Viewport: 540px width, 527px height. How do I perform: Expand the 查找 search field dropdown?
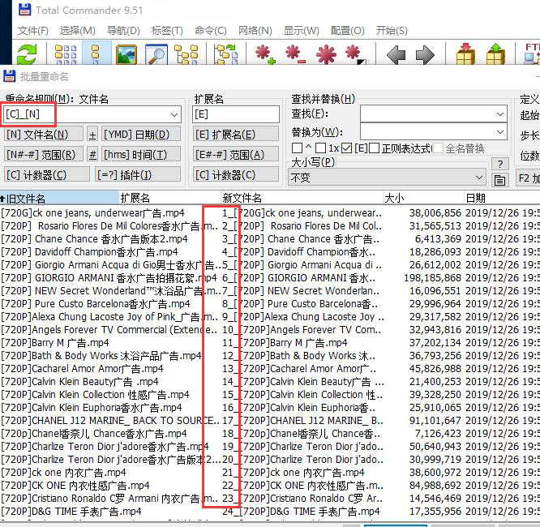500,114
